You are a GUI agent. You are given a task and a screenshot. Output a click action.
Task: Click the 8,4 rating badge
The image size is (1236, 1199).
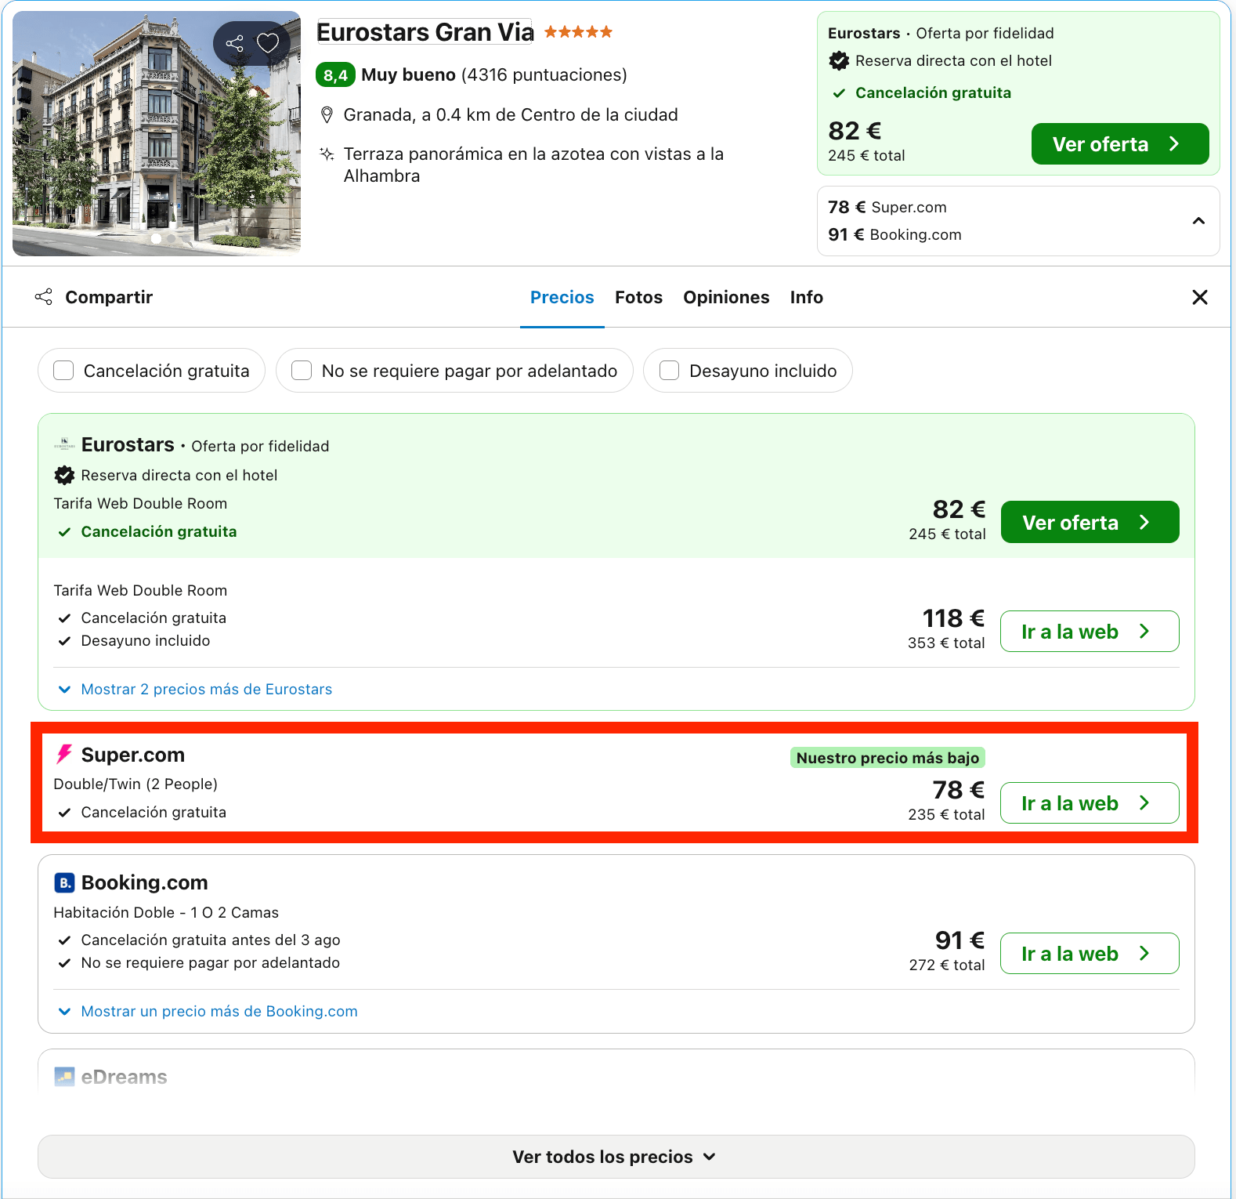335,75
